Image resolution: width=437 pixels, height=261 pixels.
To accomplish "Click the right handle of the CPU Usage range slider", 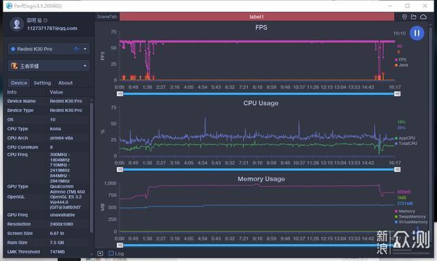I will [397, 170].
